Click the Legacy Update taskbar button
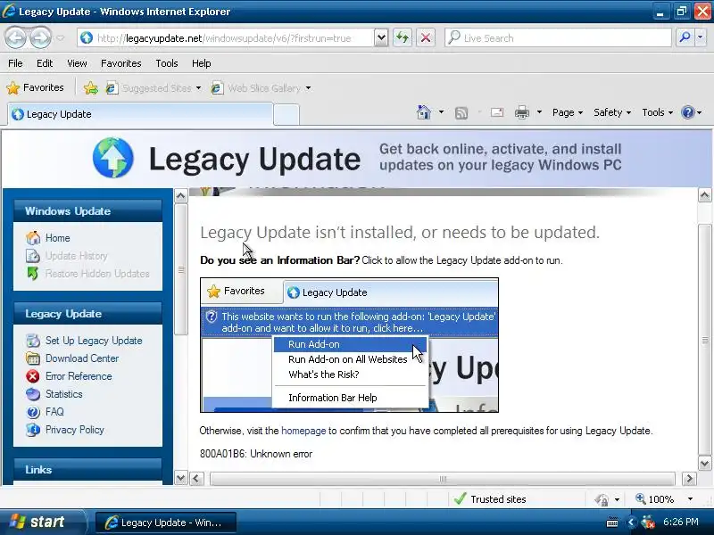The image size is (714, 535). click(x=165, y=523)
